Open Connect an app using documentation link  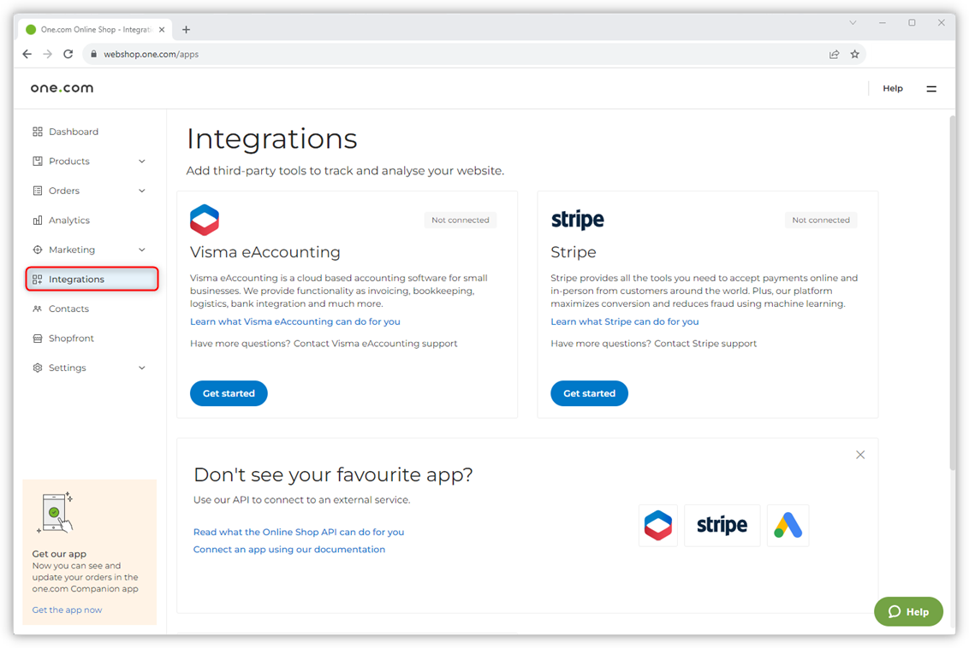(x=289, y=549)
